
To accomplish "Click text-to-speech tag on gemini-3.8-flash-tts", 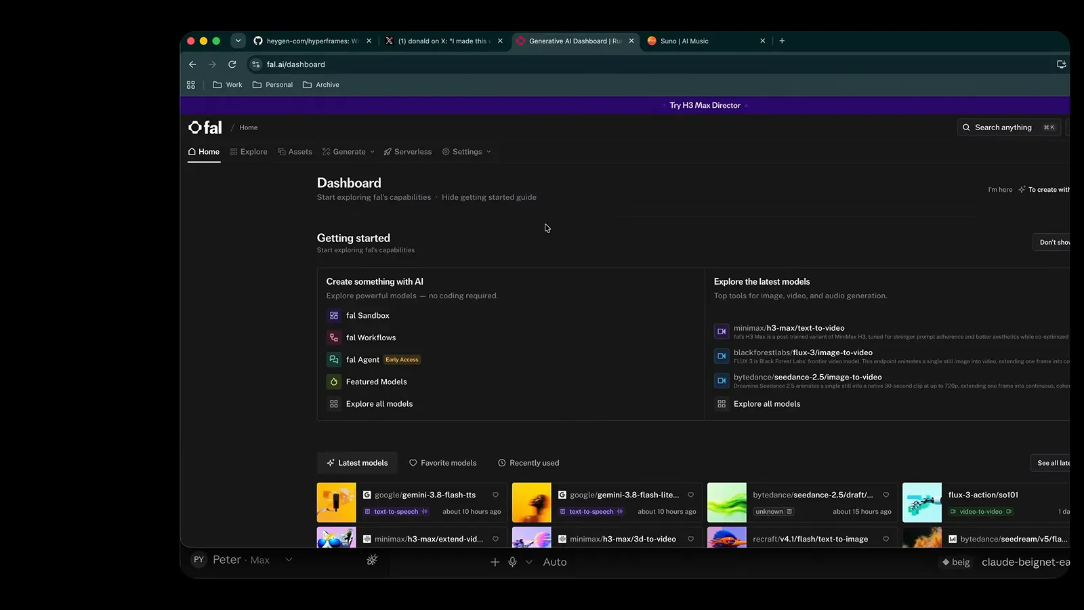I will 396,512.
